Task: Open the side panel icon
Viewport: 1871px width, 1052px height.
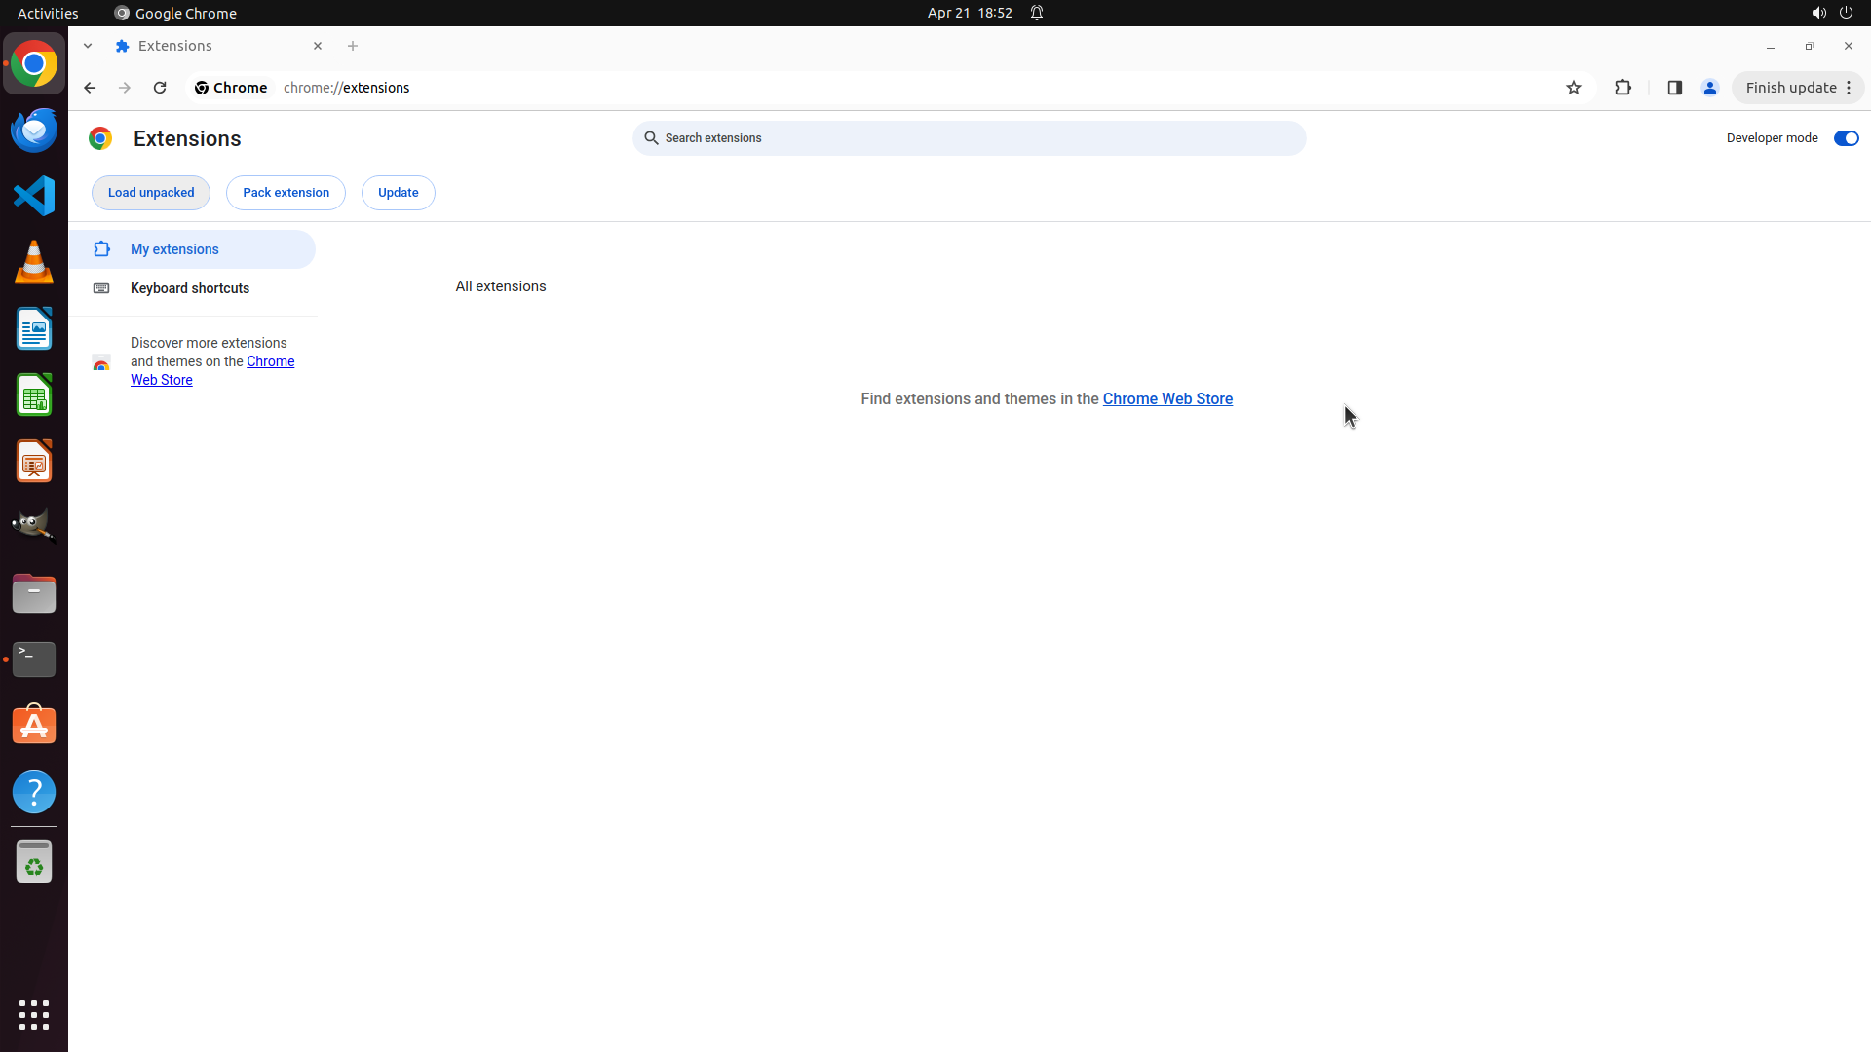Action: pyautogui.click(x=1674, y=88)
